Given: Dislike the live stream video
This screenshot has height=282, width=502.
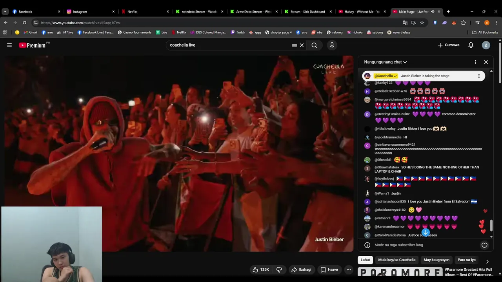Looking at the screenshot, I should (279, 269).
